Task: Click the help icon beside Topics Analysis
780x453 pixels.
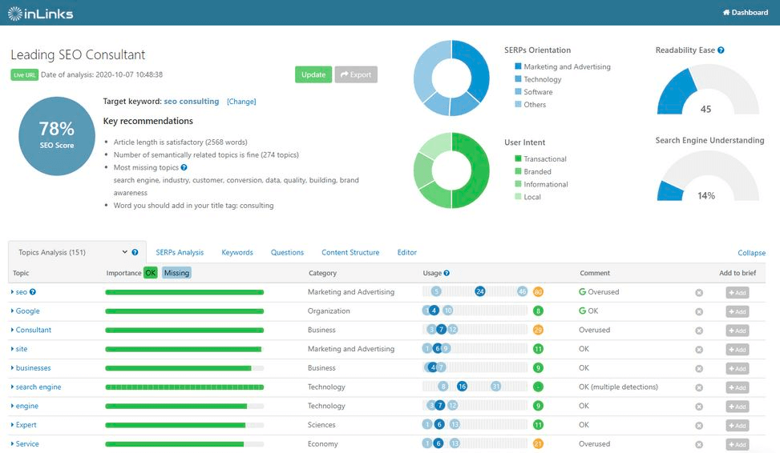Action: coord(135,253)
